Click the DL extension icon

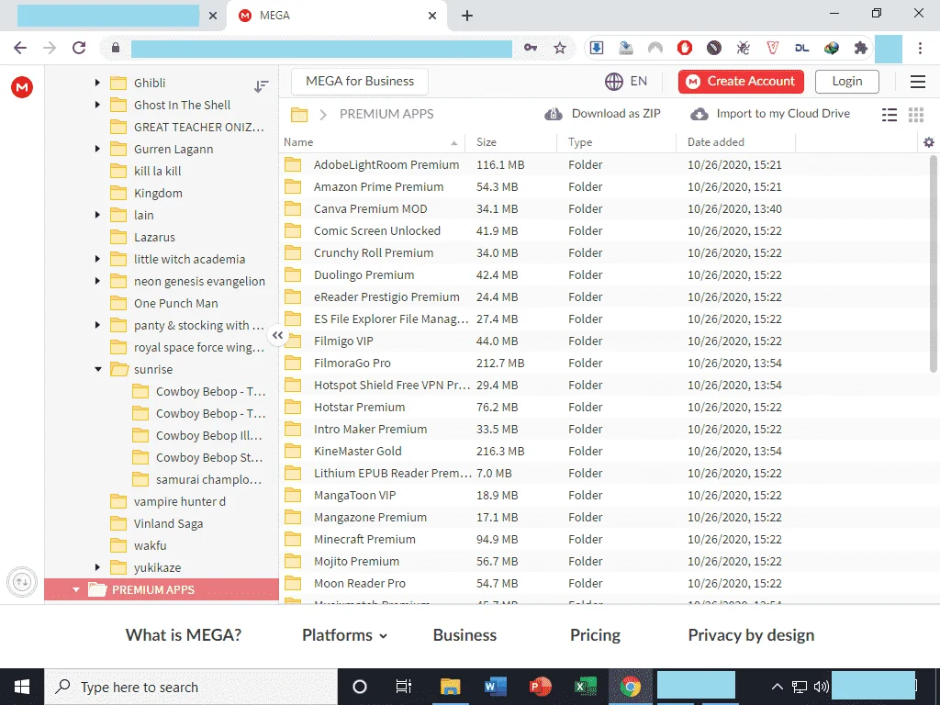point(802,48)
